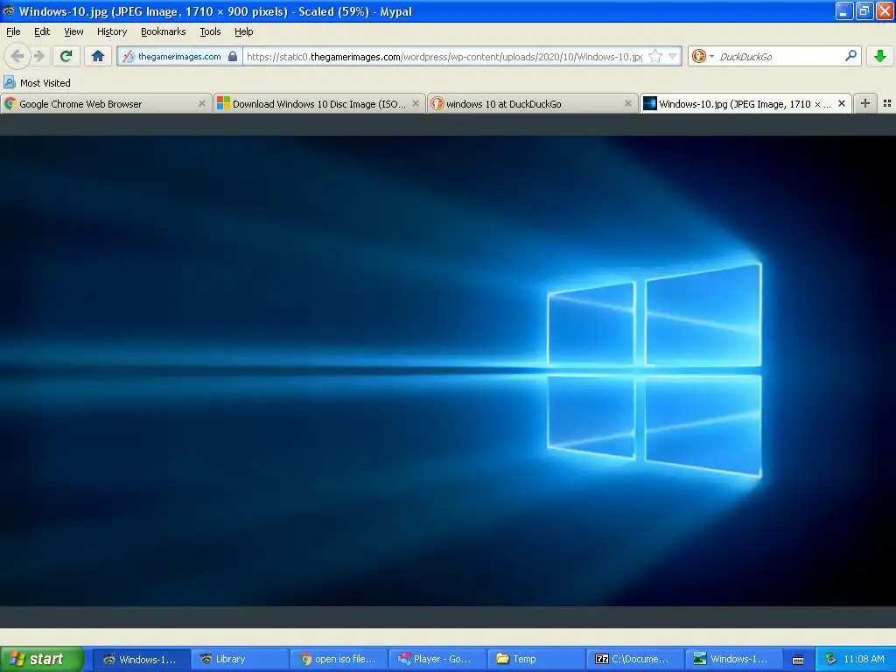896x672 pixels.
Task: Select the Windows-10.jpg image tab
Action: click(745, 104)
